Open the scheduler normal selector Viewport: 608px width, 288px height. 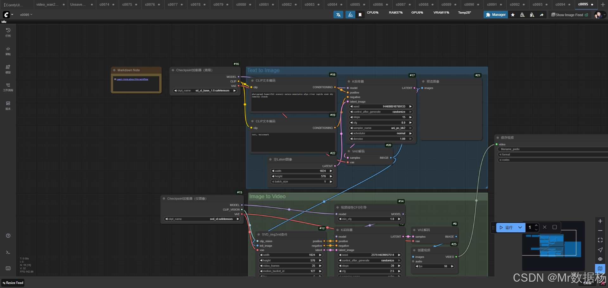pyautogui.click(x=381, y=133)
